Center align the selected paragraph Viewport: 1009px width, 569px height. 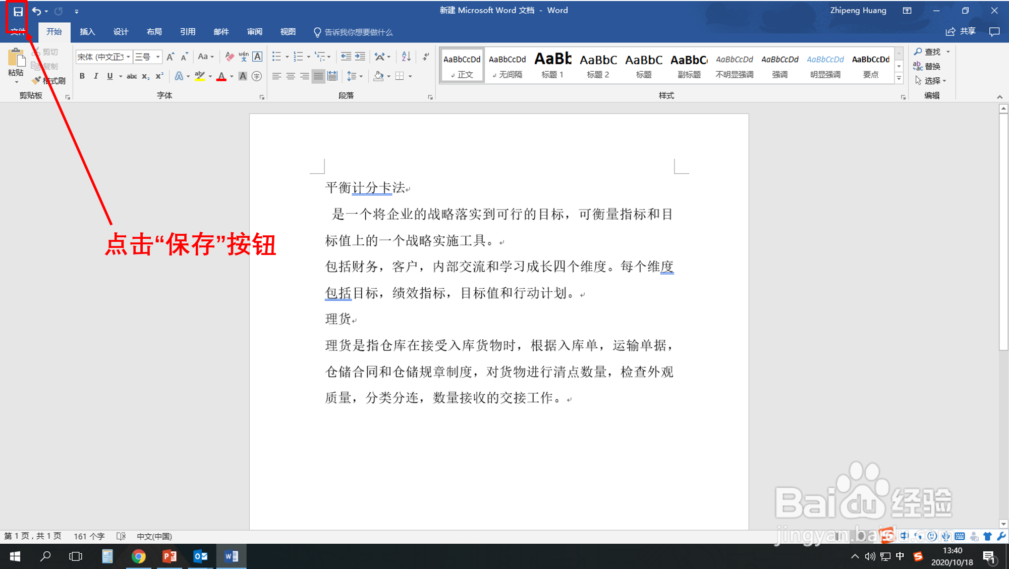tap(290, 76)
